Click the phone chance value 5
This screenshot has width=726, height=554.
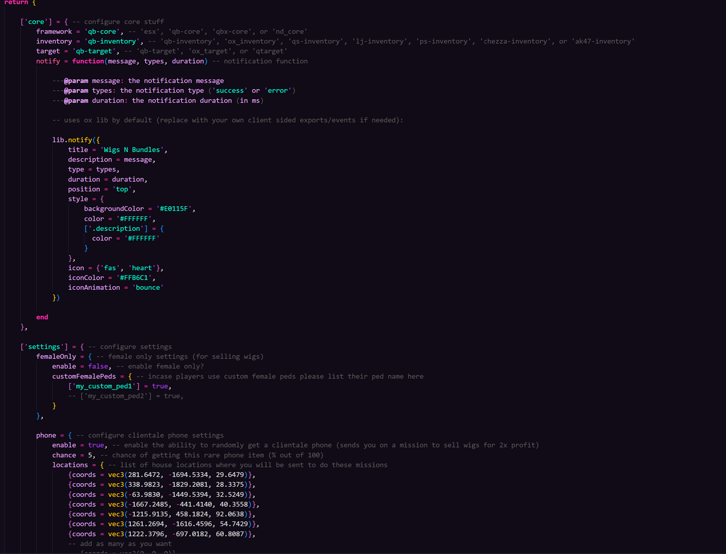[x=90, y=455]
